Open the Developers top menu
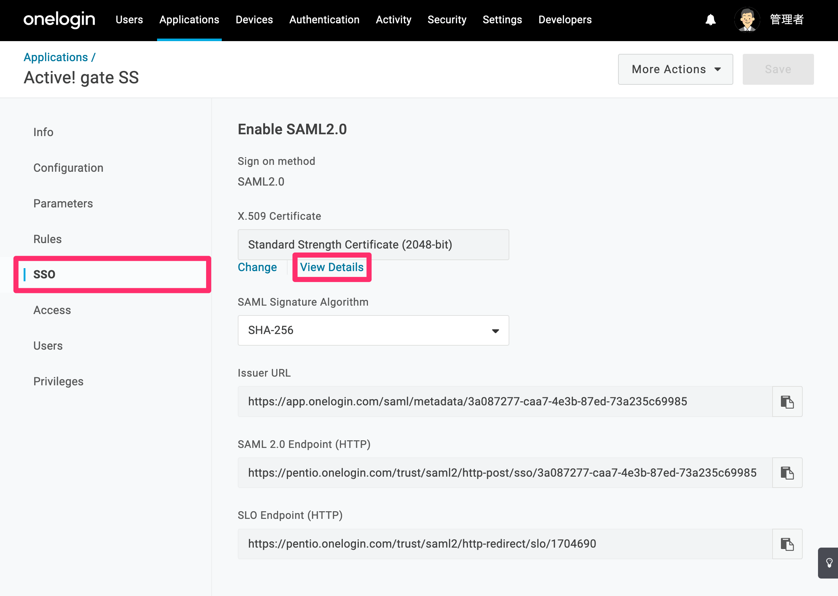This screenshot has height=596, width=838. coord(565,20)
